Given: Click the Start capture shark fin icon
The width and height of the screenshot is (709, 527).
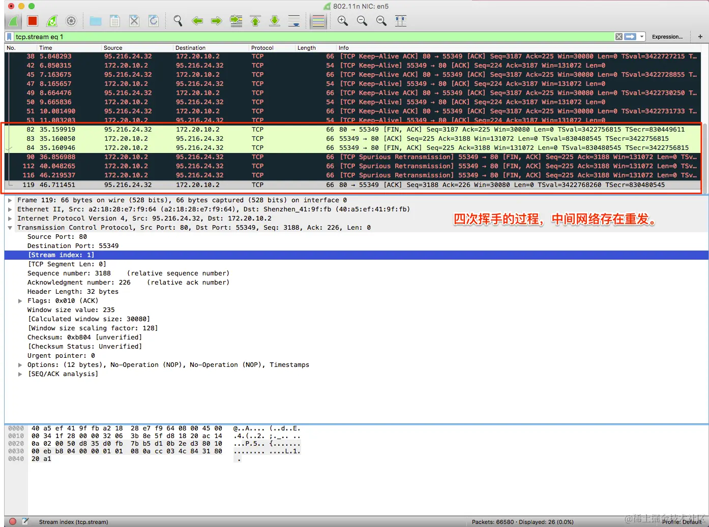Looking at the screenshot, I should tap(14, 21).
